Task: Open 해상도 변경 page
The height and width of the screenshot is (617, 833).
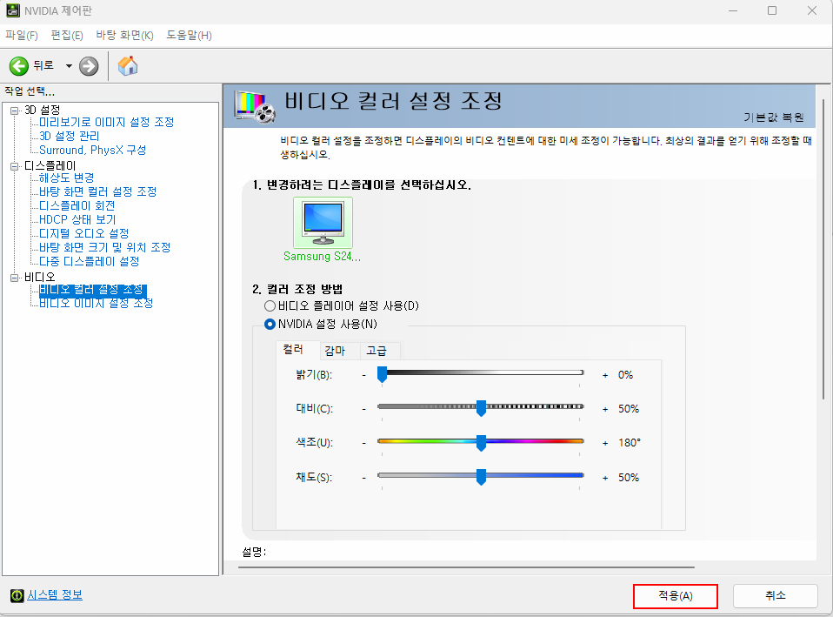Action: (x=66, y=178)
